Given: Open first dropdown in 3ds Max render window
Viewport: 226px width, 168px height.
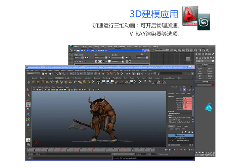Looking at the screenshot, I should [79, 58].
